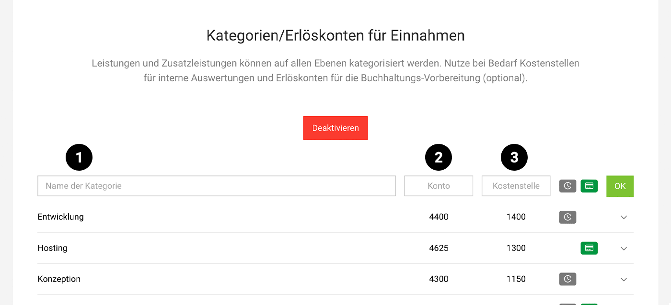
Task: Select the green credit card icon in the input row
Action: (x=589, y=186)
